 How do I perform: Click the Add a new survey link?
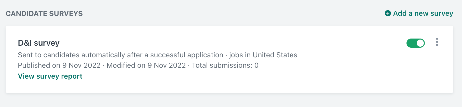point(419,13)
